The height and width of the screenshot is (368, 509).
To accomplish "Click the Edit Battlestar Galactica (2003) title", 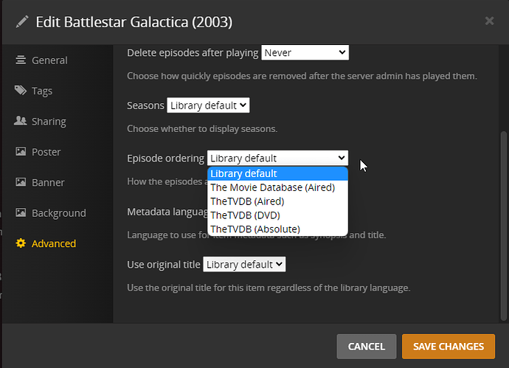I will pyautogui.click(x=134, y=22).
